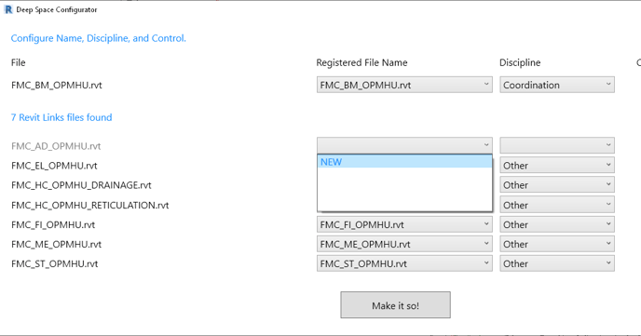The width and height of the screenshot is (641, 336).
Task: Click the Configure Name, Discipline, and Control heading
Action: pyautogui.click(x=99, y=38)
